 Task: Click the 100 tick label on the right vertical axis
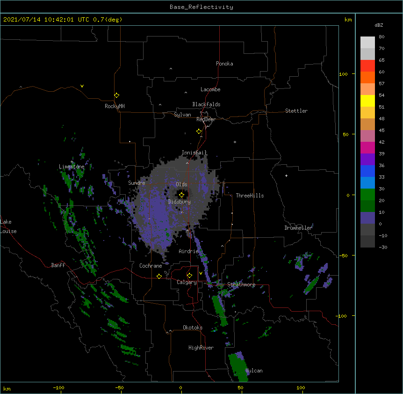[343, 74]
